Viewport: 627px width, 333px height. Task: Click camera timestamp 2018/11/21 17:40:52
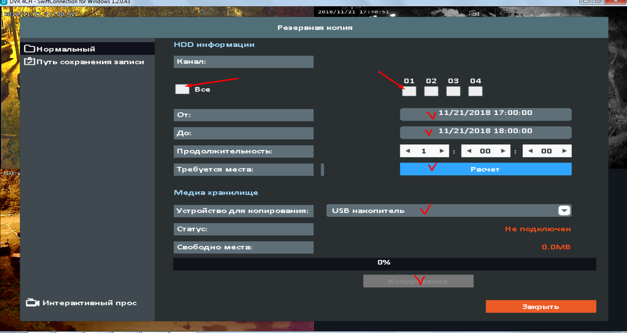coord(40,14)
